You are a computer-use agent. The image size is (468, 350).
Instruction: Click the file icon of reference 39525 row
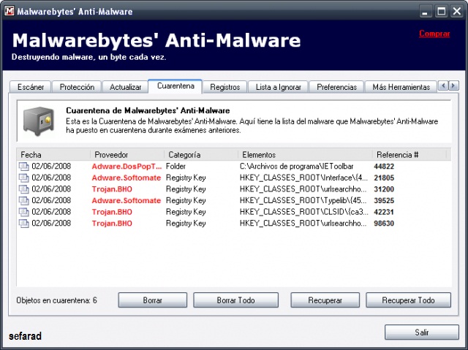click(23, 200)
